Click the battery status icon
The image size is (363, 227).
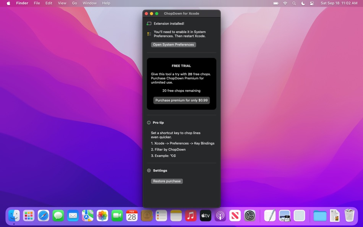276,3
